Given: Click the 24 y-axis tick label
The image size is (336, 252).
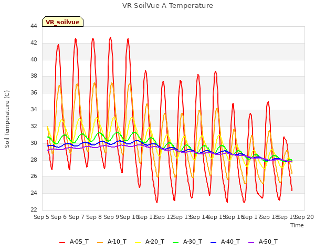Looking at the screenshot, I should (34, 193).
